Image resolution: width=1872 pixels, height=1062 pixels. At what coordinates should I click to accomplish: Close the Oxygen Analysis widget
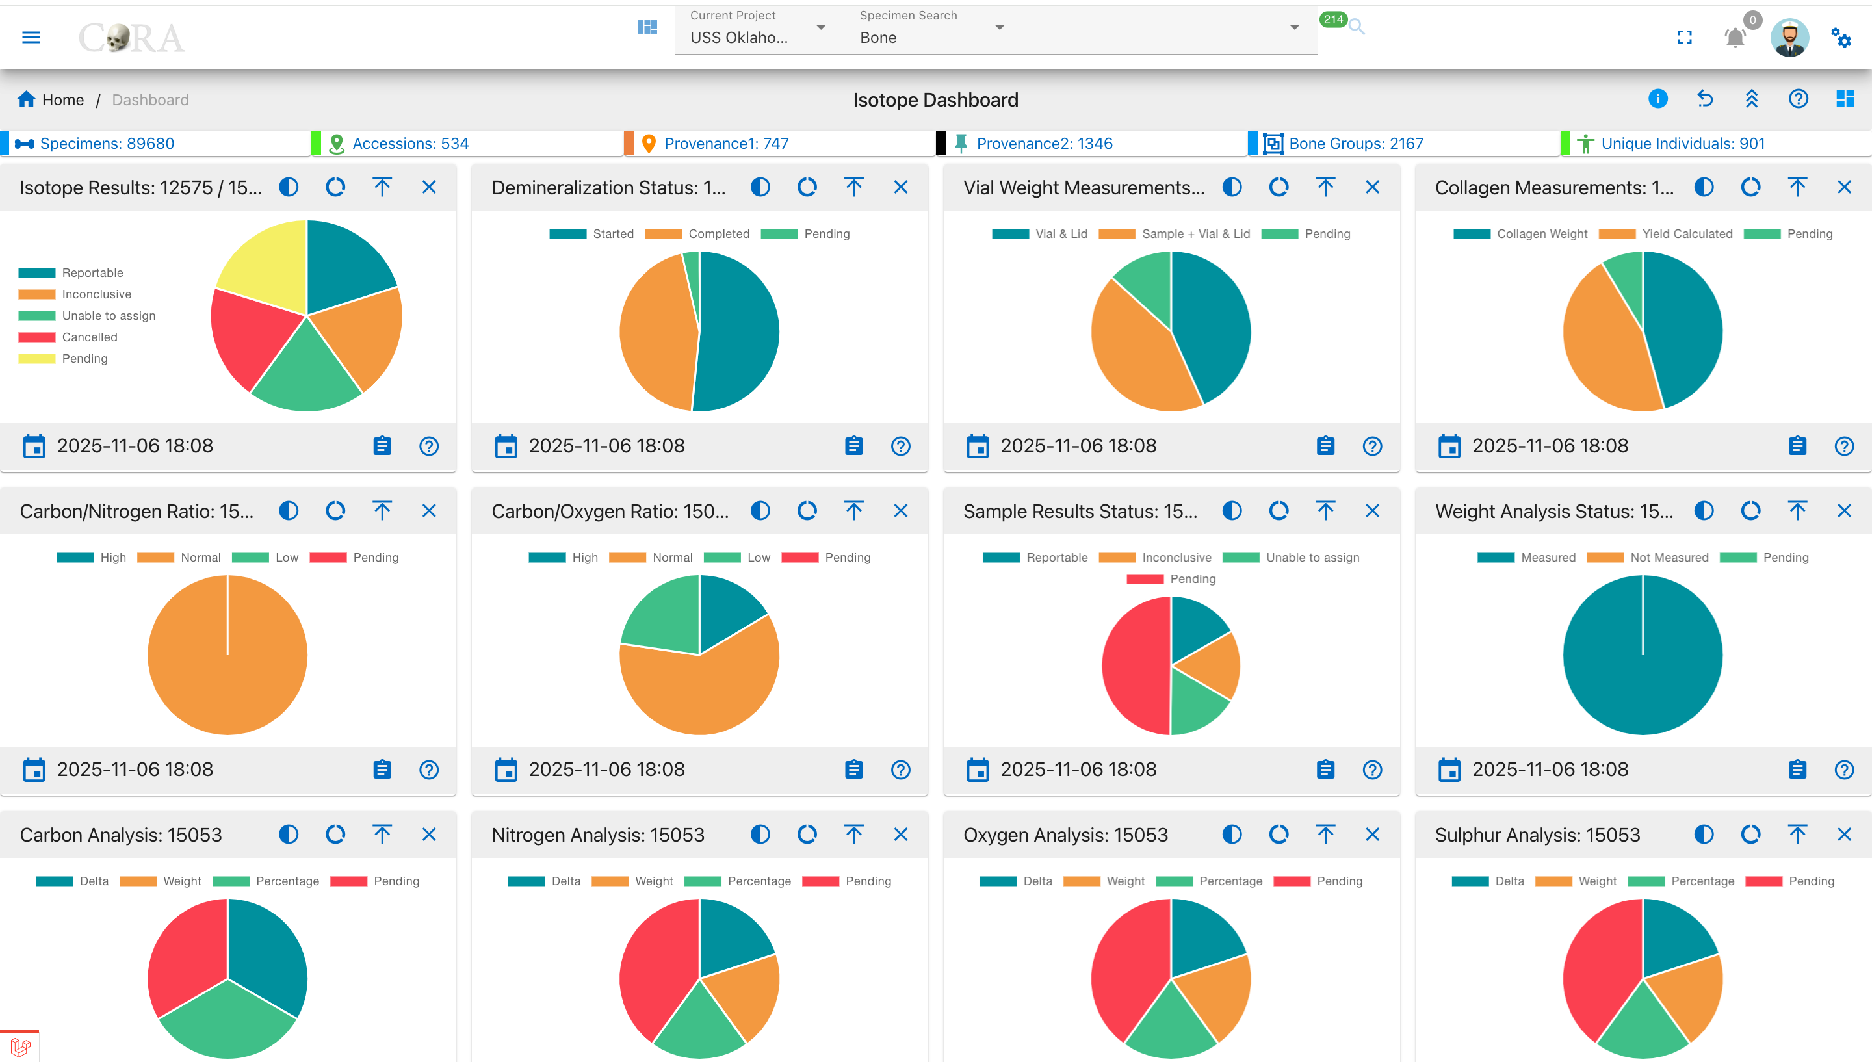coord(1372,835)
